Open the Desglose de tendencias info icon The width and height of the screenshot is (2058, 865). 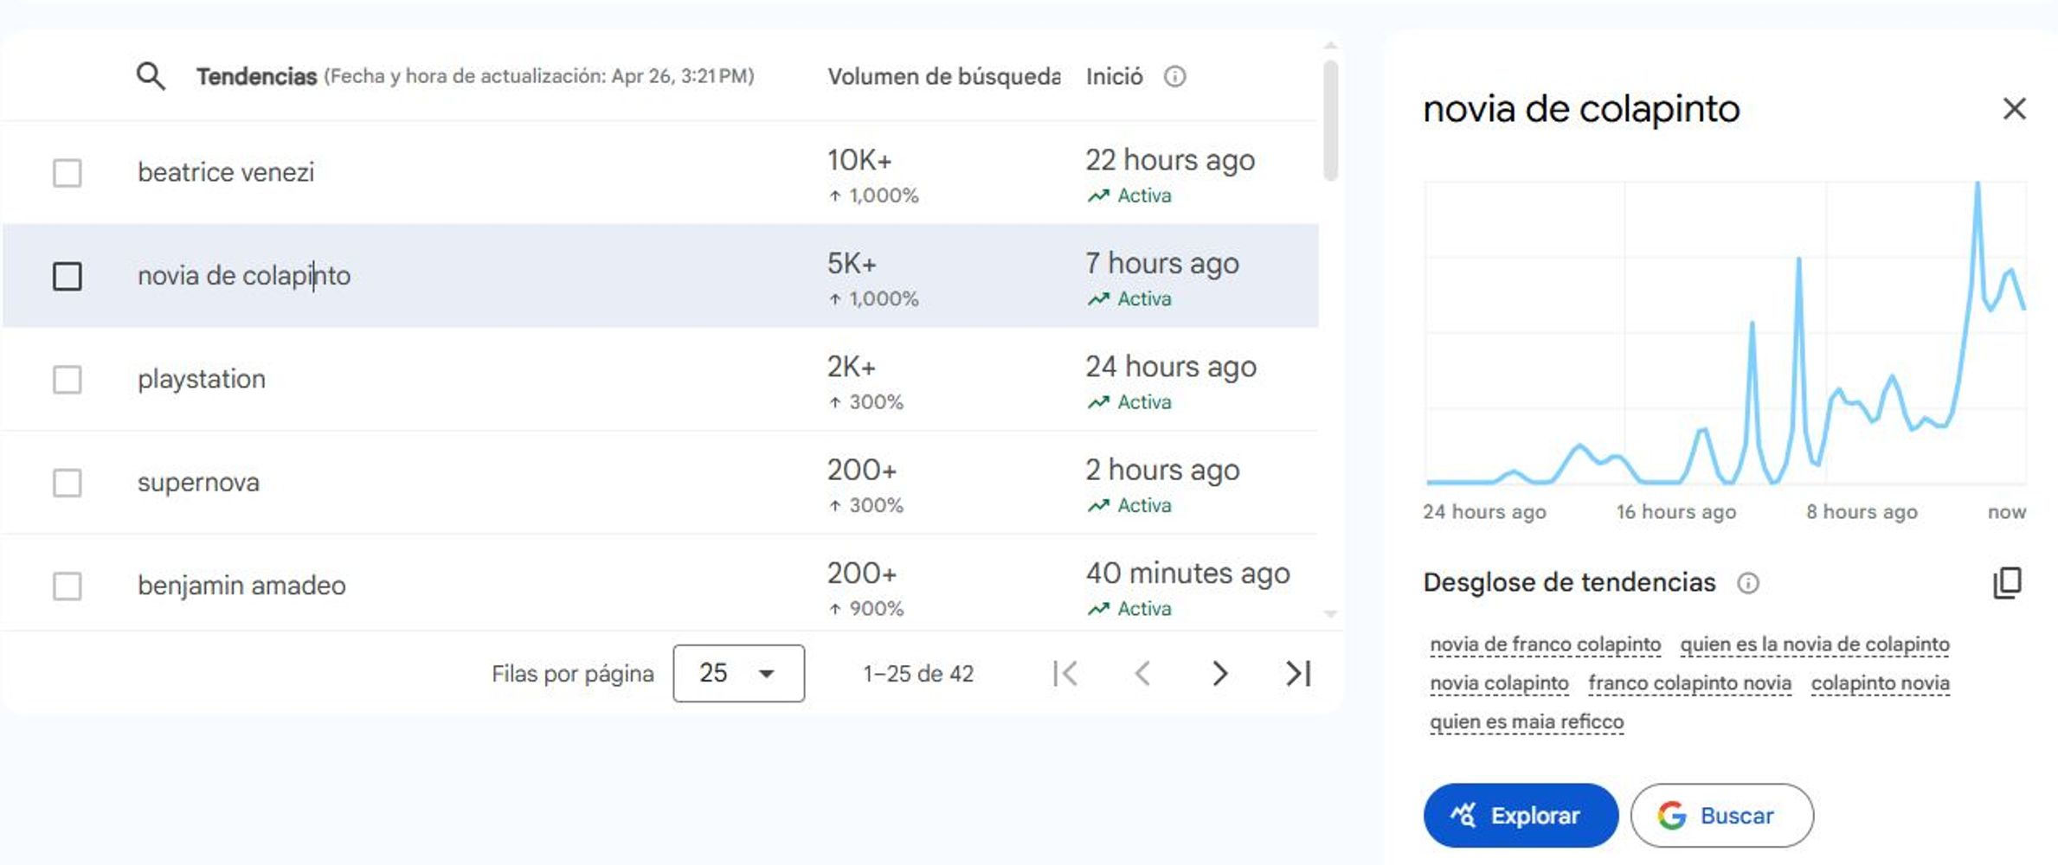(x=1747, y=583)
